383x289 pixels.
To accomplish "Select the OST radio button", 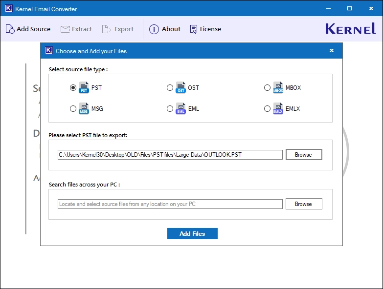I will click(170, 88).
